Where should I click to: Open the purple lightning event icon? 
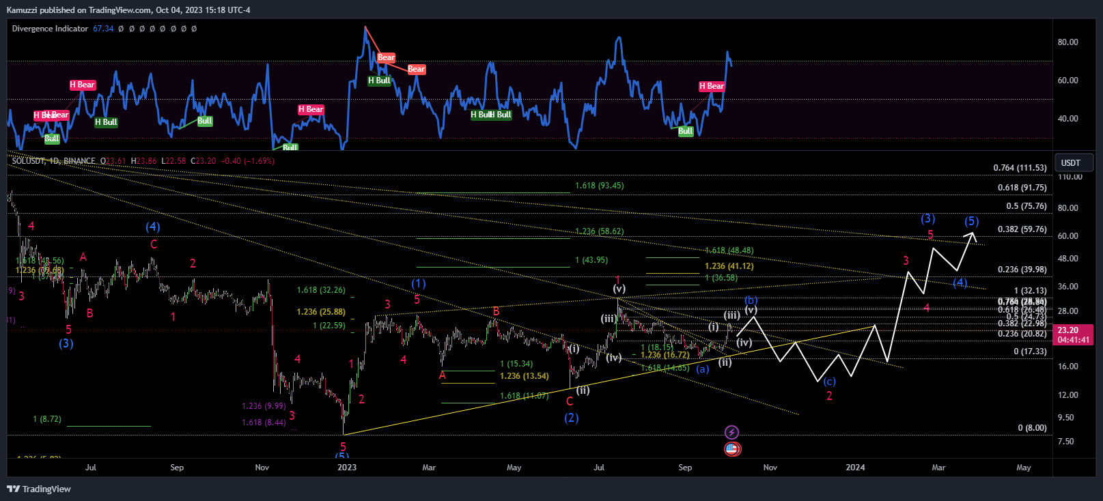[x=731, y=432]
